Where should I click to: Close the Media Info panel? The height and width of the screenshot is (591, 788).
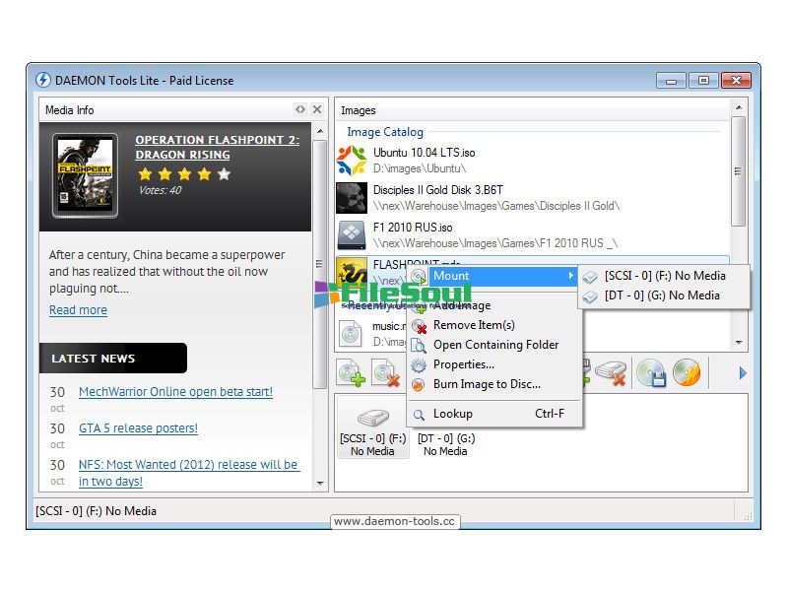[317, 109]
